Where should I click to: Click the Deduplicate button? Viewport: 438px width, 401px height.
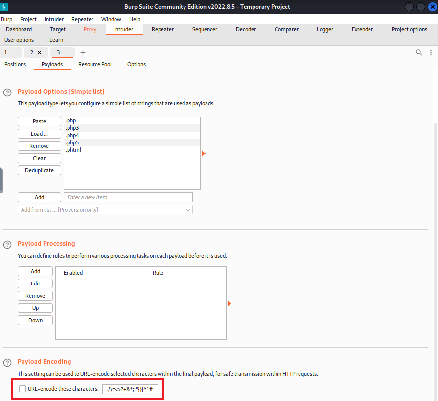[x=39, y=170]
